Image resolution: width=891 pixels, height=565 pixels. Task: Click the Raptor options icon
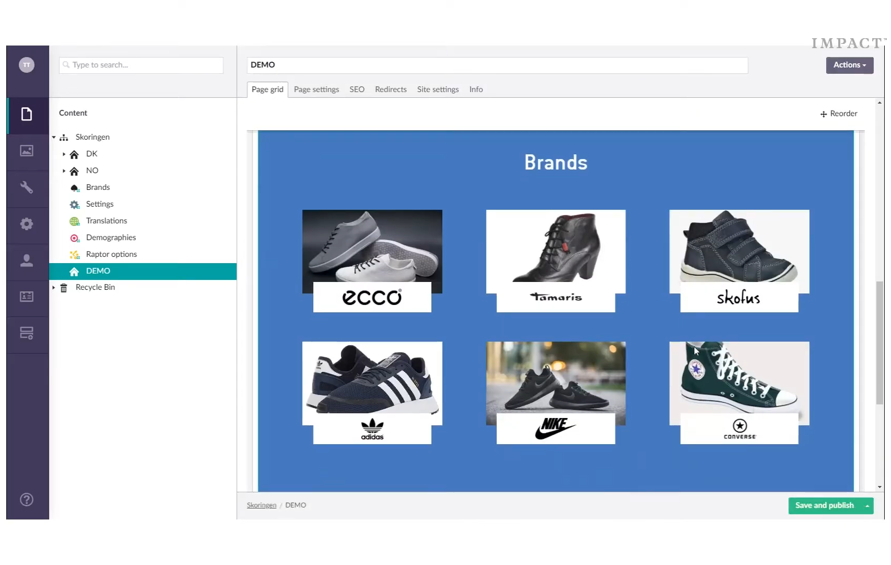click(75, 255)
